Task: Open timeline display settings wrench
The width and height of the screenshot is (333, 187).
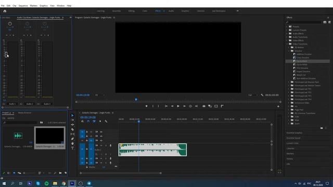Action: 106,121
